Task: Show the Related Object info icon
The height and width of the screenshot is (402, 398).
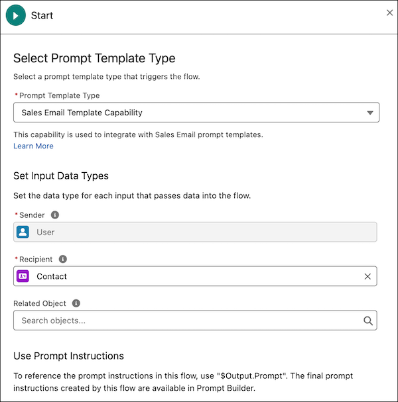Action: point(76,303)
